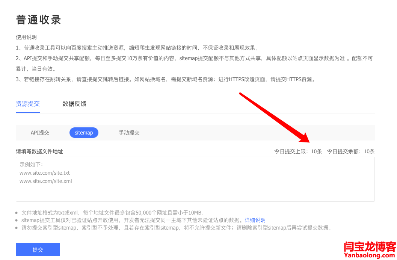Select the API提交 submission method
The height and width of the screenshot is (260, 397).
pos(40,133)
